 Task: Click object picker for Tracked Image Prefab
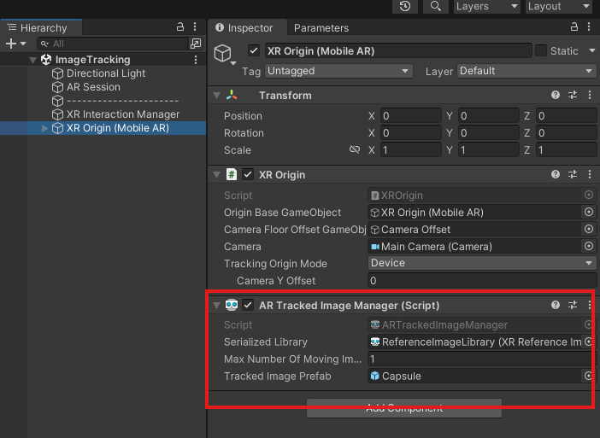click(x=589, y=376)
